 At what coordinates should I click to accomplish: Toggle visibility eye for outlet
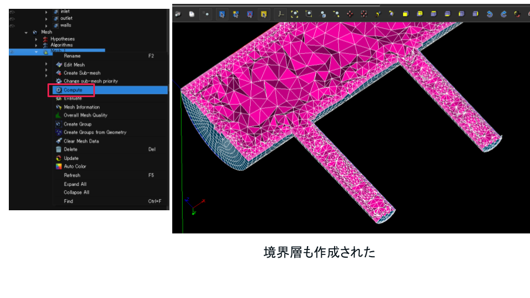click(13, 18)
